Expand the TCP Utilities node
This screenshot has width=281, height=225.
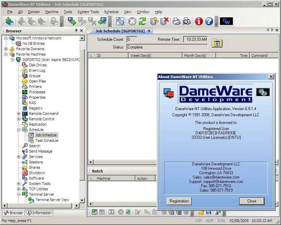tap(19, 189)
